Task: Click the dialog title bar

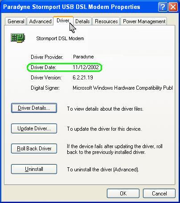Action: (x=79, y=7)
